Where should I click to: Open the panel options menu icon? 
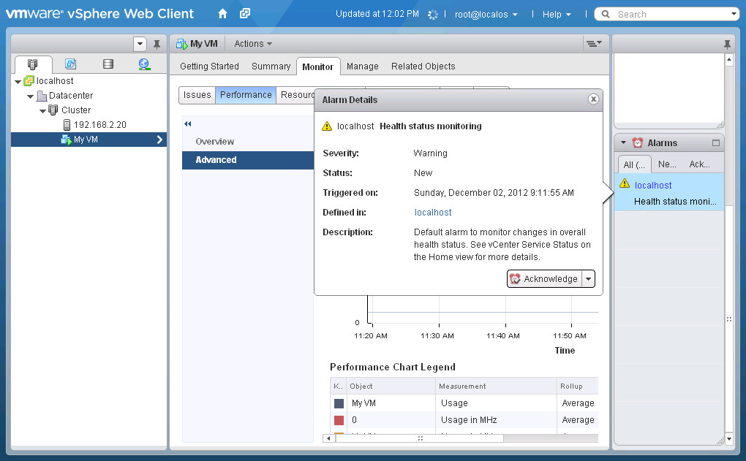[593, 43]
